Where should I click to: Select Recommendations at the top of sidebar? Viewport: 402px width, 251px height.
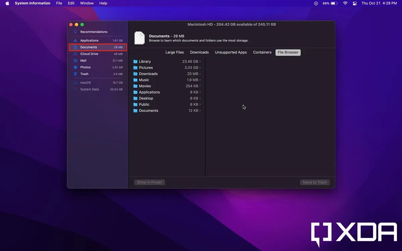coord(93,31)
